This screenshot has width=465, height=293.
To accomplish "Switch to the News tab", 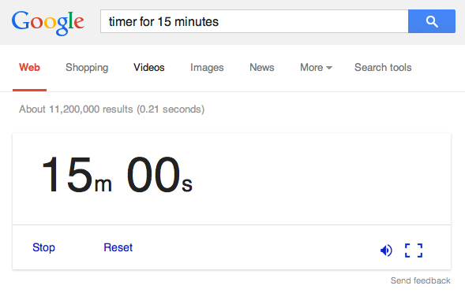I will click(x=262, y=68).
